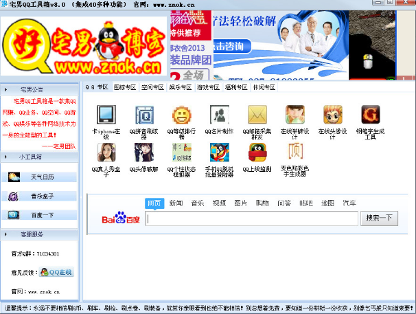Switch to the QQ专区 tab
The width and height of the screenshot is (416, 314).
coord(97,87)
